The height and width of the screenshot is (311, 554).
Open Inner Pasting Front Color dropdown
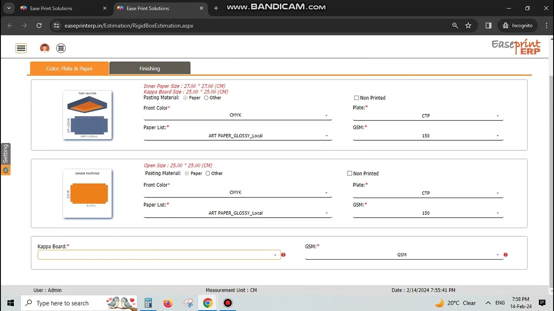click(238, 193)
